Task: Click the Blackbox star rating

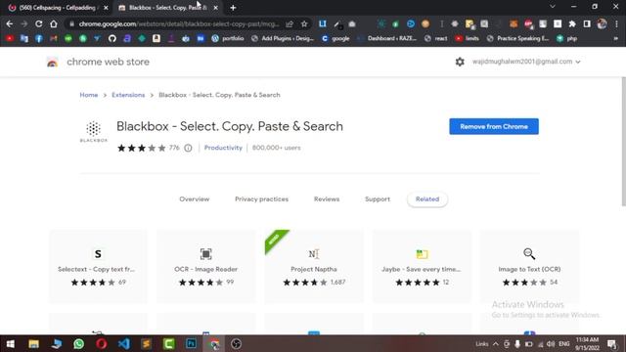Action: click(141, 148)
